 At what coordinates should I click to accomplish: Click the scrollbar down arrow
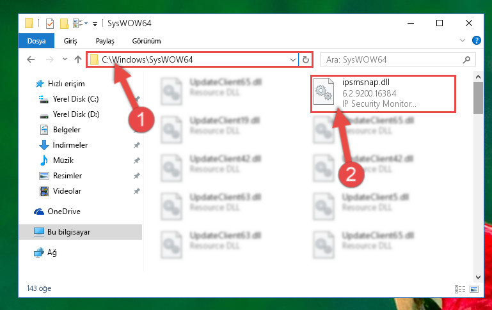[x=478, y=277]
